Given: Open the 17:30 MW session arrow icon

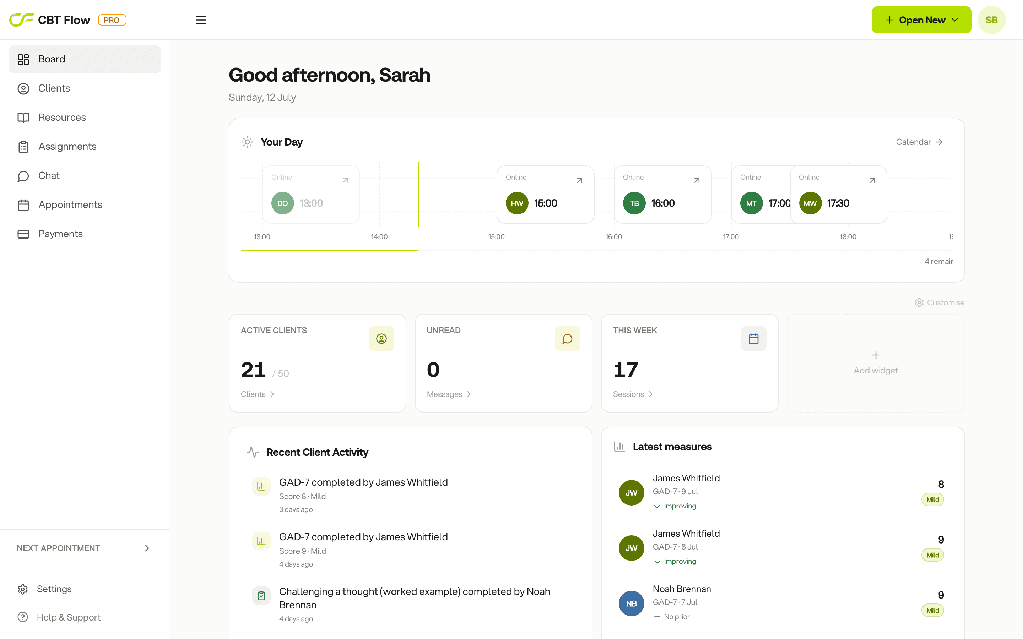Looking at the screenshot, I should (x=872, y=180).
